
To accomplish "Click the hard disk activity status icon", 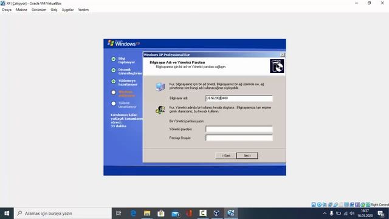I will 314,204.
